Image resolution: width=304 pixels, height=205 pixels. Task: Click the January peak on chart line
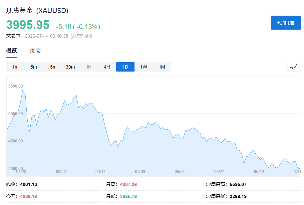pos(23,91)
